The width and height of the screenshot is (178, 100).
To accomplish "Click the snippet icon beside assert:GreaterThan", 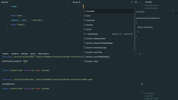I will [85, 38].
